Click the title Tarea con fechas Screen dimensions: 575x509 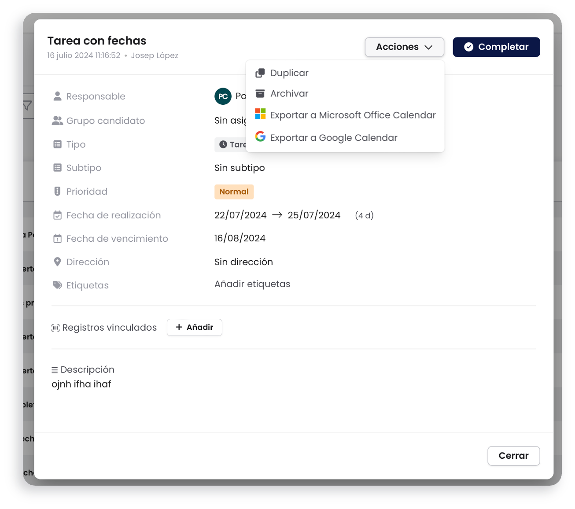click(97, 41)
